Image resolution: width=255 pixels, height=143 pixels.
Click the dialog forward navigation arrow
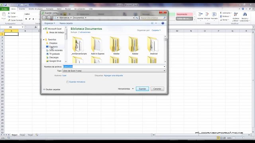[49, 18]
